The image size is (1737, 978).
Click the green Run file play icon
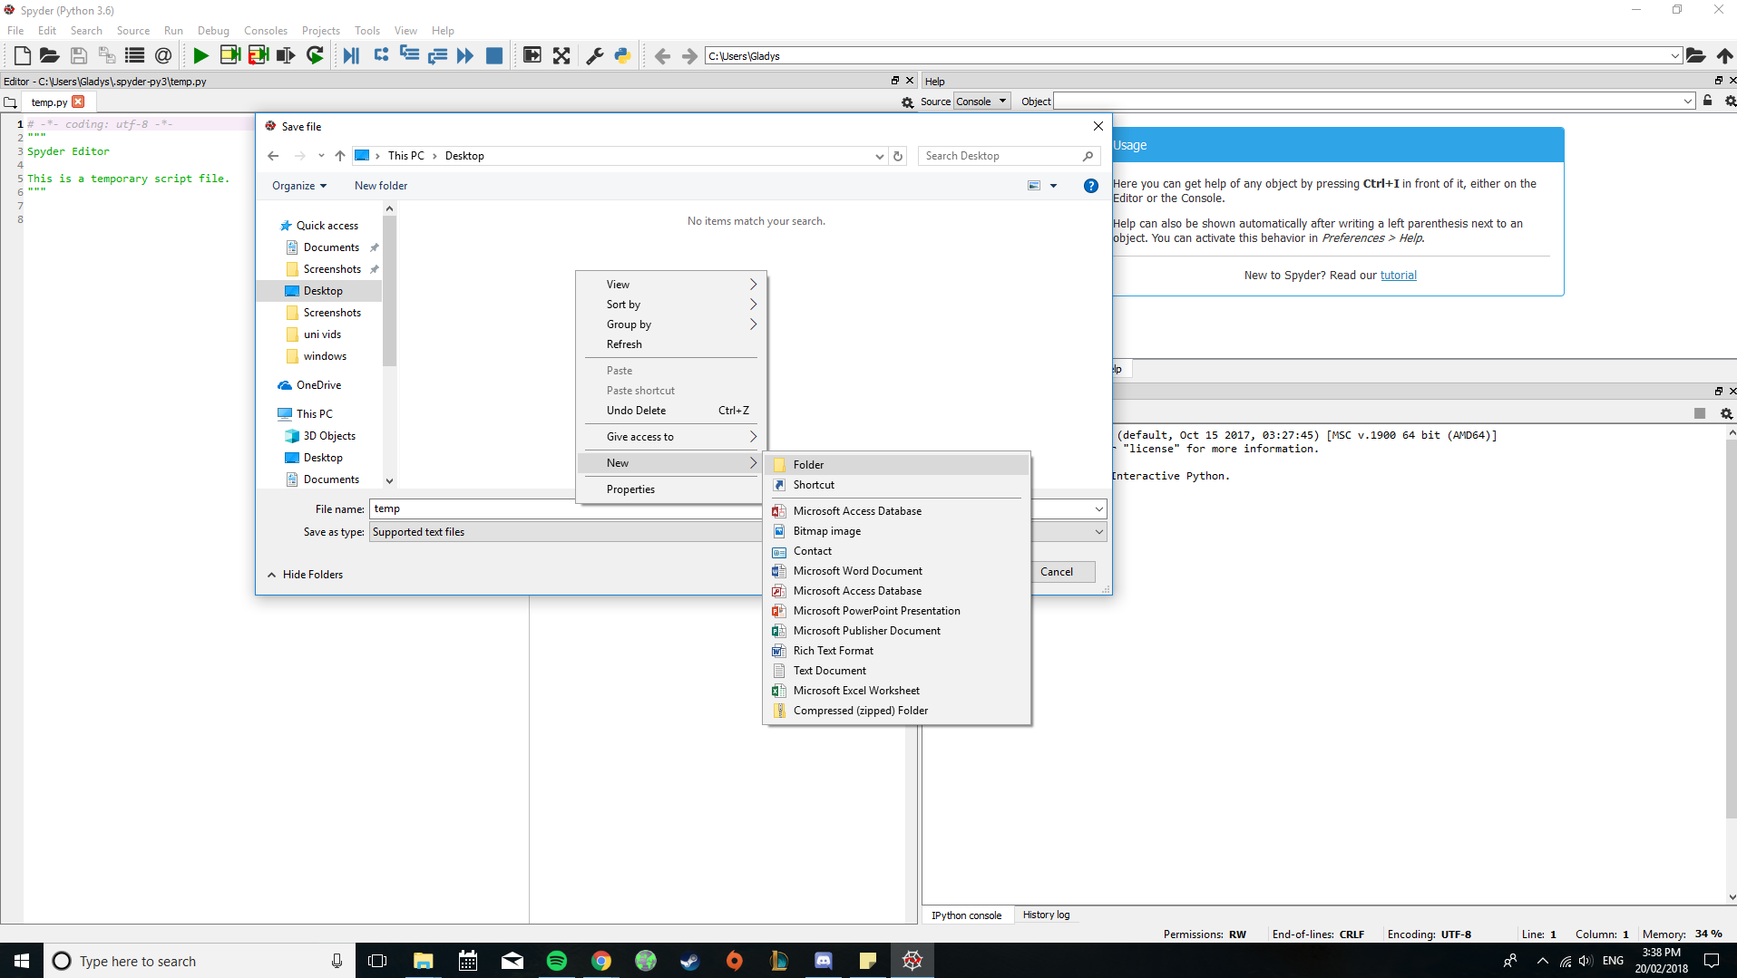(x=200, y=55)
